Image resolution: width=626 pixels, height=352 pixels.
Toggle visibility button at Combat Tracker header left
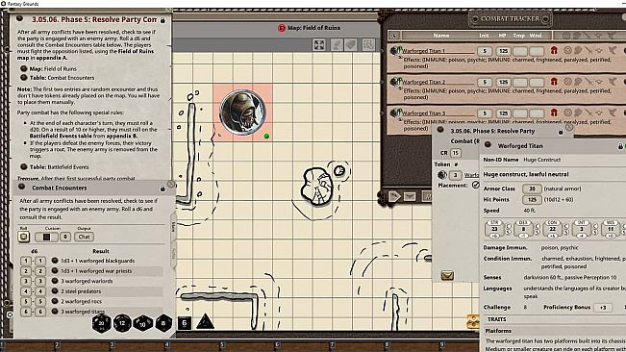coord(394,36)
